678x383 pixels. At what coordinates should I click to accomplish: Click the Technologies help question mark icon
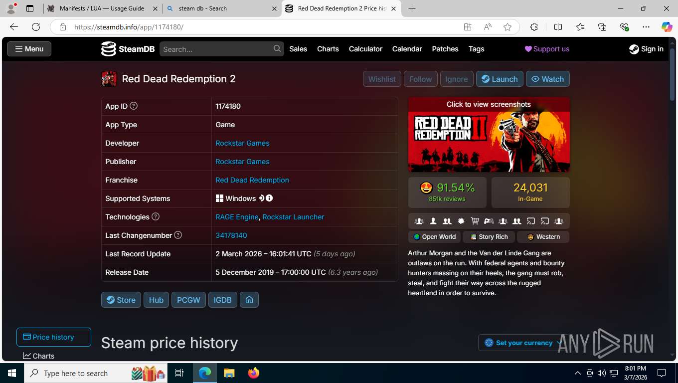pyautogui.click(x=156, y=216)
